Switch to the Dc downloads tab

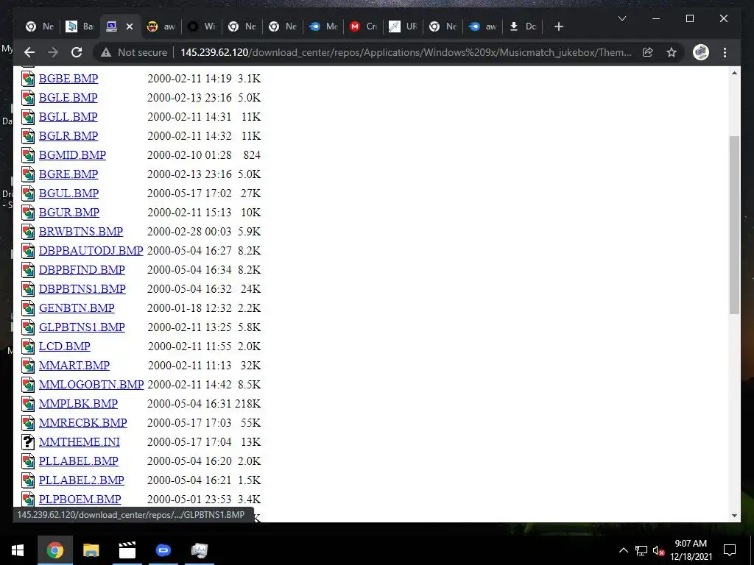(523, 26)
